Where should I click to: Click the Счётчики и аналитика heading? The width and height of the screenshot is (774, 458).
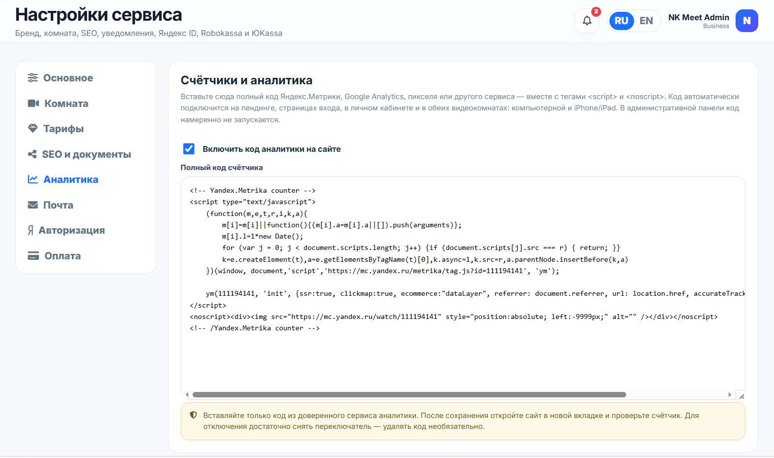[246, 80]
